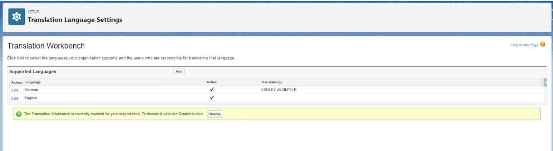The width and height of the screenshot is (553, 151).
Task: Click the English language Active checkmark
Action: [212, 98]
